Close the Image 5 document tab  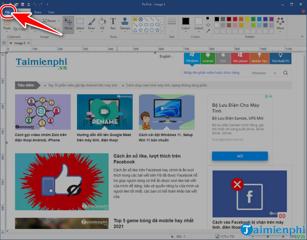point(29,43)
